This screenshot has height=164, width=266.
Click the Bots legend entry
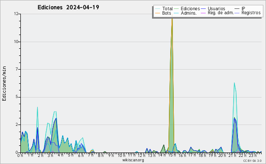(163, 13)
